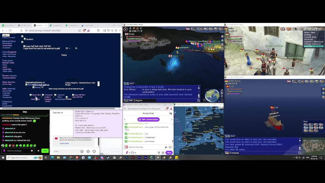This screenshot has height=183, width=325.
Task: Open the Windows Start button
Action: point(3,158)
